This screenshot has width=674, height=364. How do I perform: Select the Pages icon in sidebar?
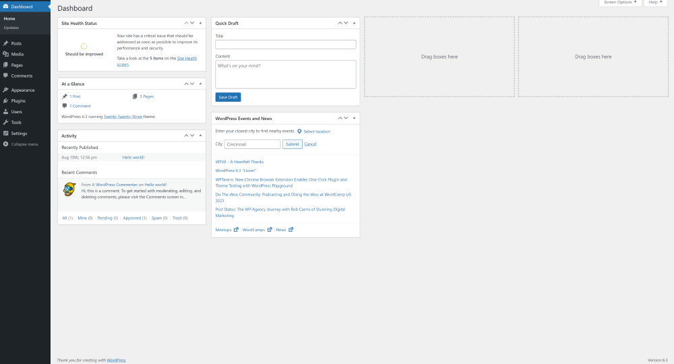5,65
